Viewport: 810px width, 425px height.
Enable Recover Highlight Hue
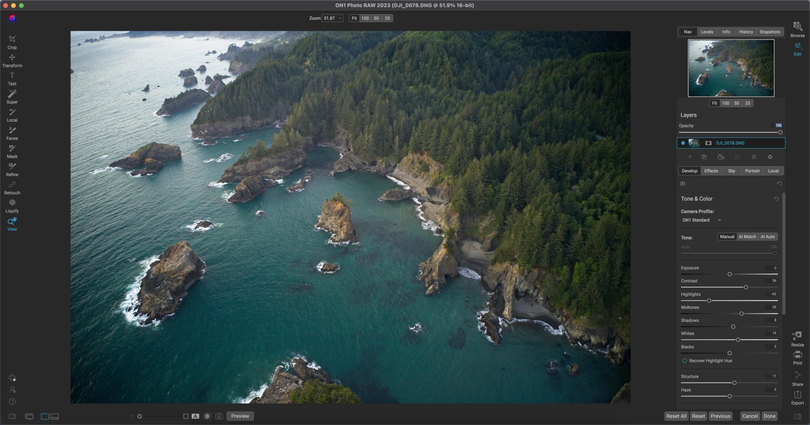point(685,361)
